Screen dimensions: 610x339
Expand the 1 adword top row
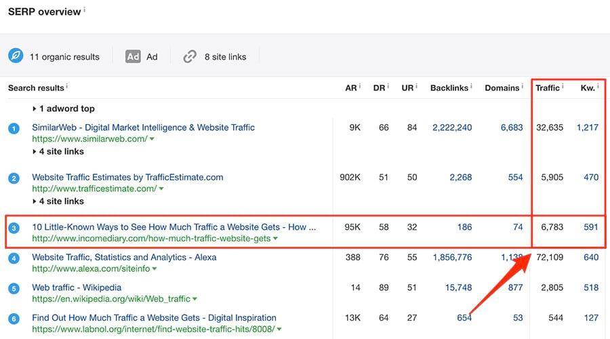click(x=64, y=108)
